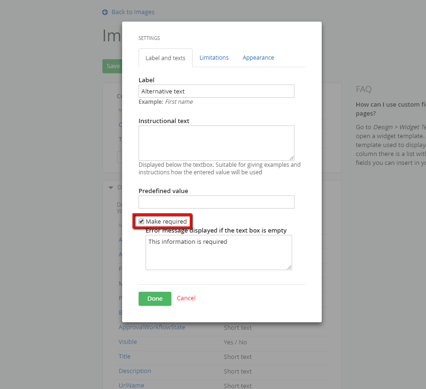Collapse the expanded section triangle on left
Viewport: 426px width, 389px height.
pos(111,187)
